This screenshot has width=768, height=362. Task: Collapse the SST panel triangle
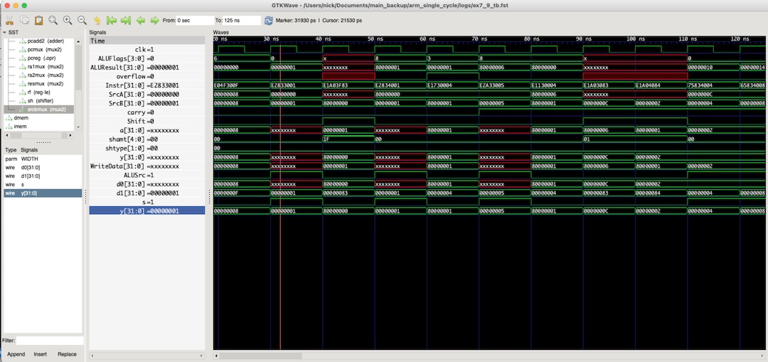5,32
